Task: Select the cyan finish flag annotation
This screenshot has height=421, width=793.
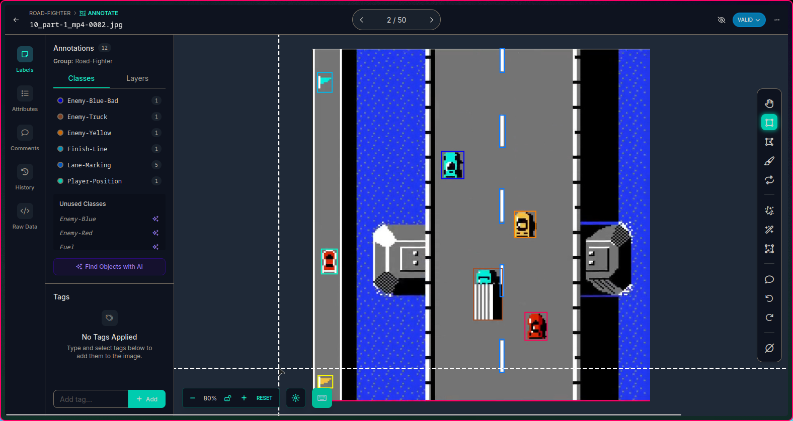Action: click(325, 82)
